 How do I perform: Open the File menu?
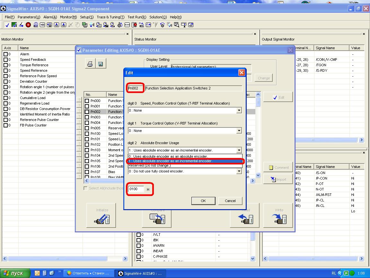pyautogui.click(x=9, y=17)
